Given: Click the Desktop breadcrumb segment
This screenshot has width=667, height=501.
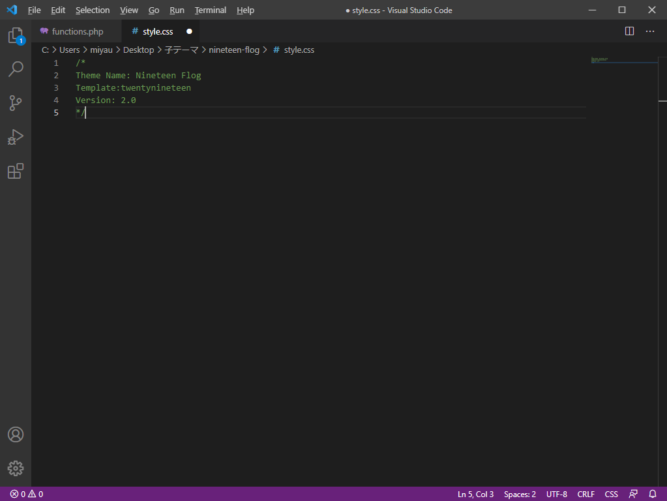Looking at the screenshot, I should point(139,50).
